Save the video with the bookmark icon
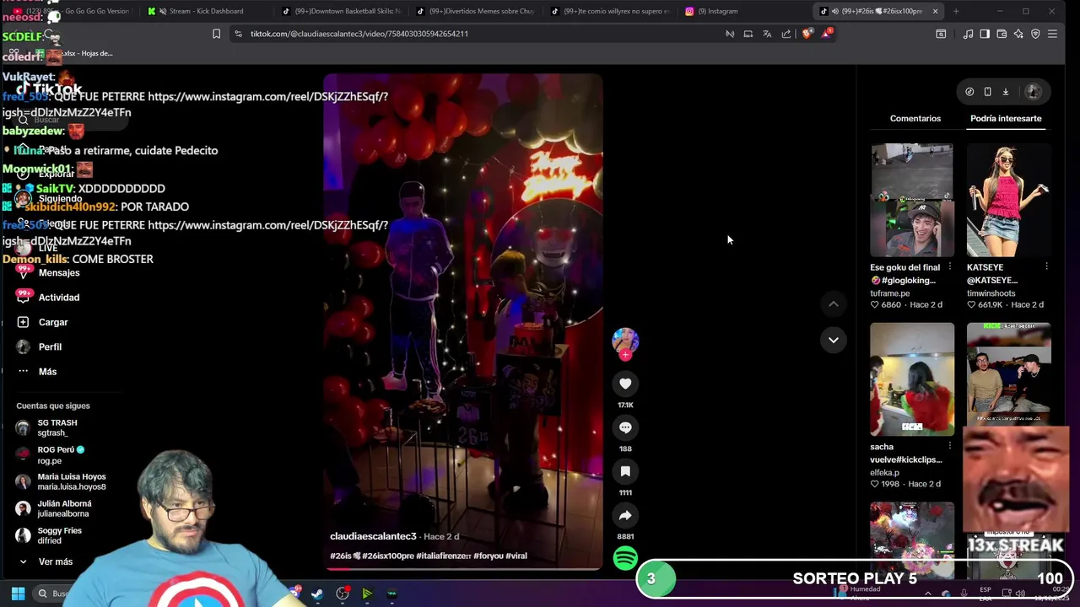1080x607 pixels. coord(625,471)
